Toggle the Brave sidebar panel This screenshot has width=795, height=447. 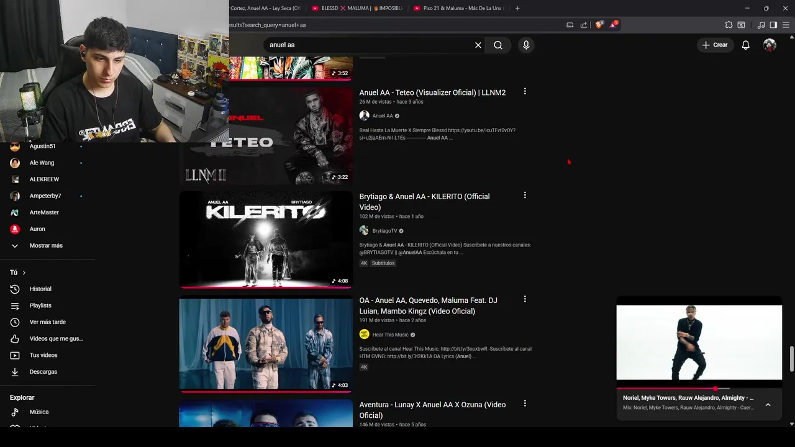(773, 25)
